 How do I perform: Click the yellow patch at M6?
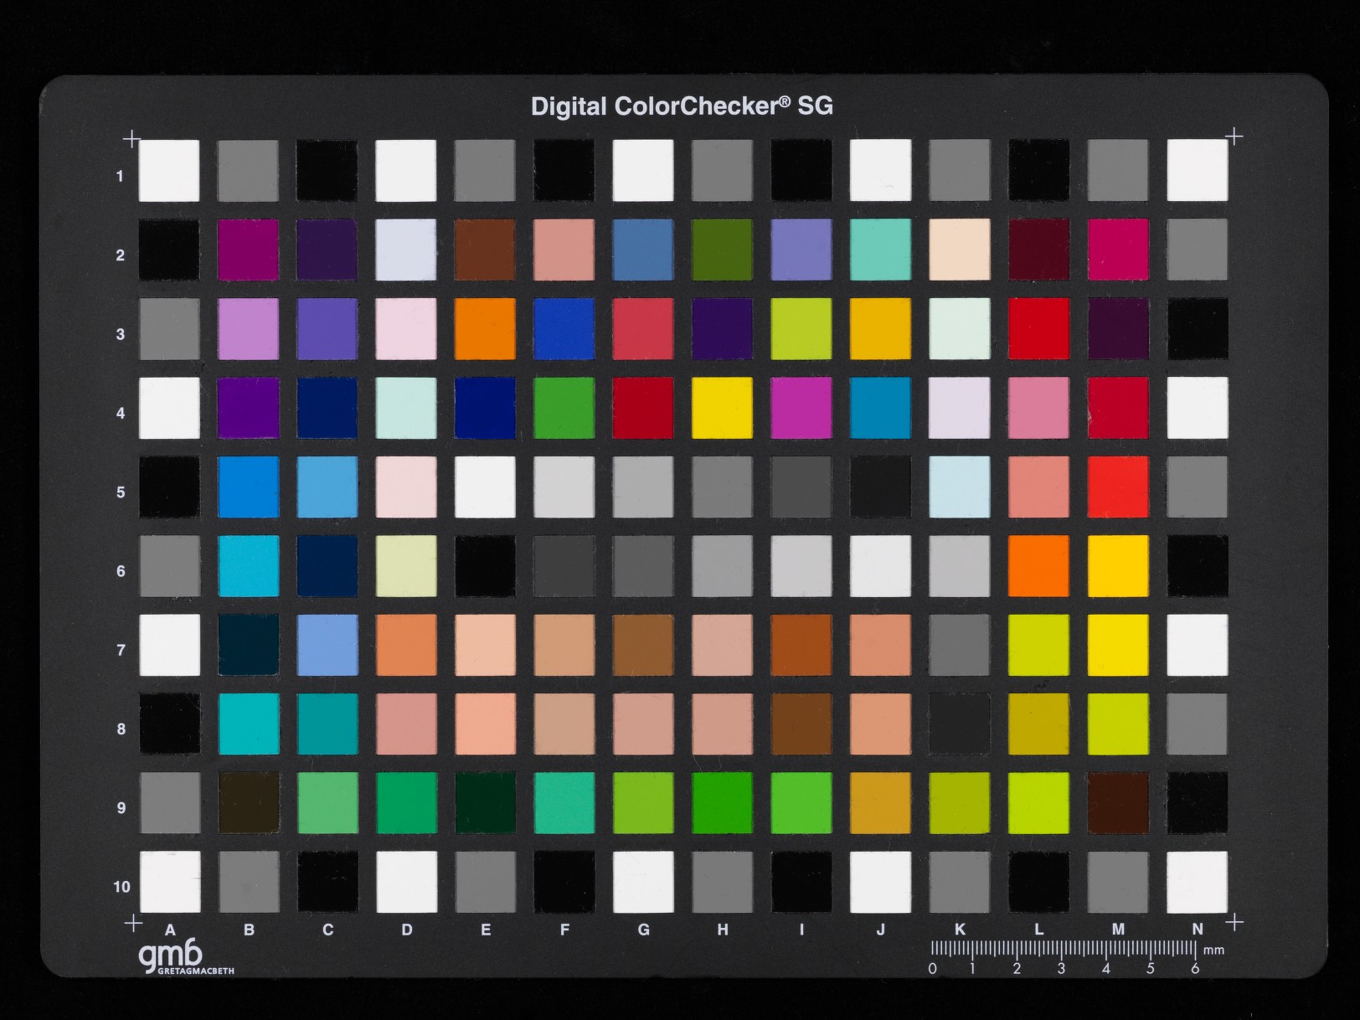point(1118,566)
